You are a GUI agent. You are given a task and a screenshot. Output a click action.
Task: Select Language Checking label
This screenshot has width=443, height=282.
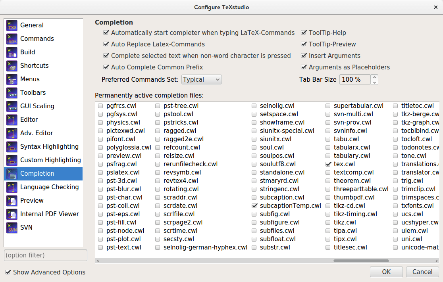click(x=50, y=187)
